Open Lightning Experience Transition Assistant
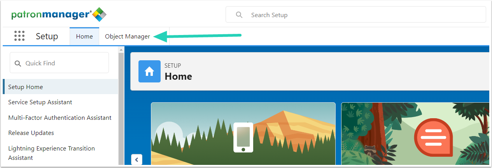Viewport: 492px width, 168px height. (x=60, y=153)
